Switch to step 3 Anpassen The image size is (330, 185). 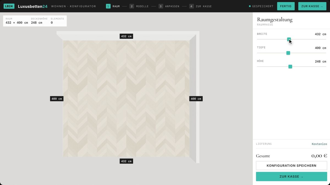[x=169, y=6]
